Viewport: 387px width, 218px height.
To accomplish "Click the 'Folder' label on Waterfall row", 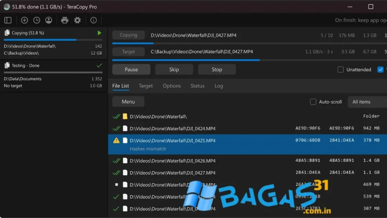I will 371,116.
